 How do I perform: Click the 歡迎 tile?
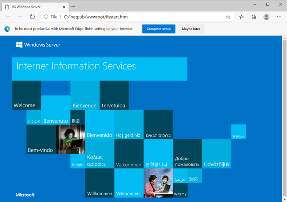pos(78,117)
